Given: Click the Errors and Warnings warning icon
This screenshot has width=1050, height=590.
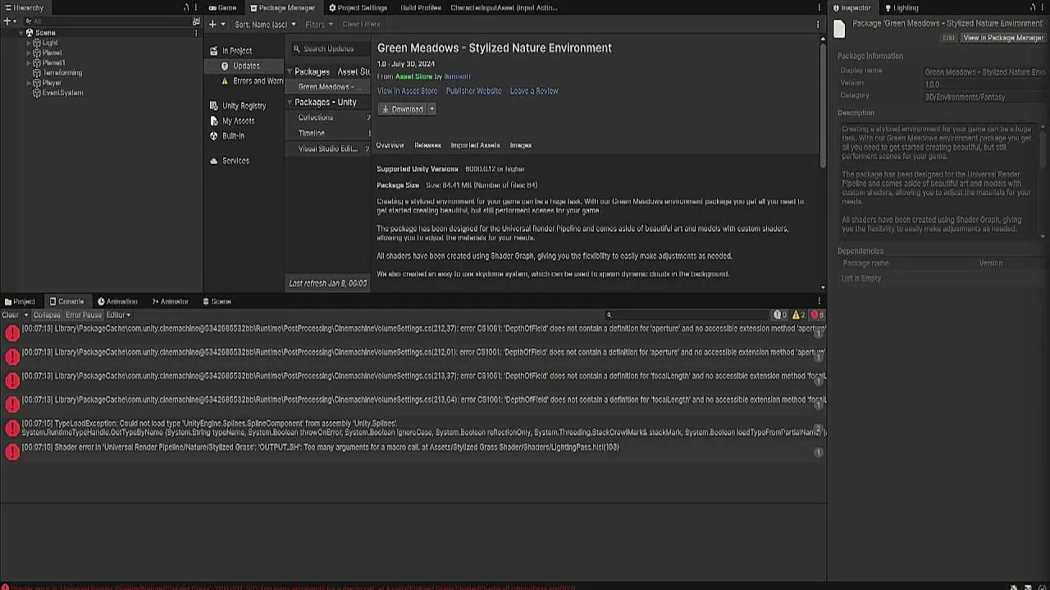Looking at the screenshot, I should (226, 81).
